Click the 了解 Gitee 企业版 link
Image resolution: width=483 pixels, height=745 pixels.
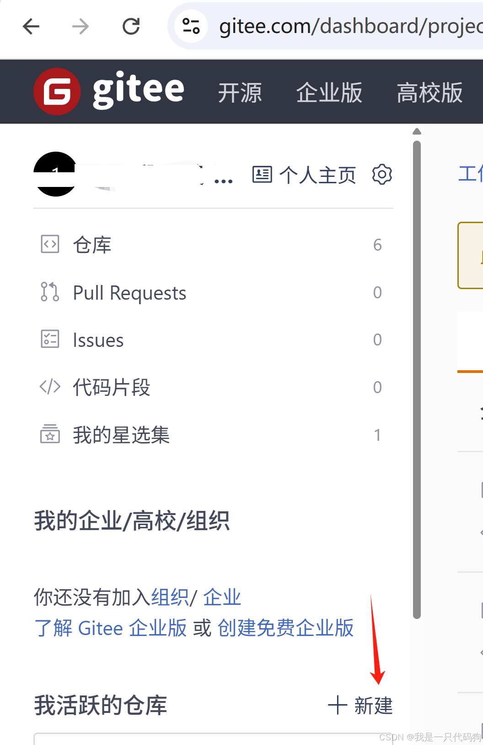tap(111, 628)
